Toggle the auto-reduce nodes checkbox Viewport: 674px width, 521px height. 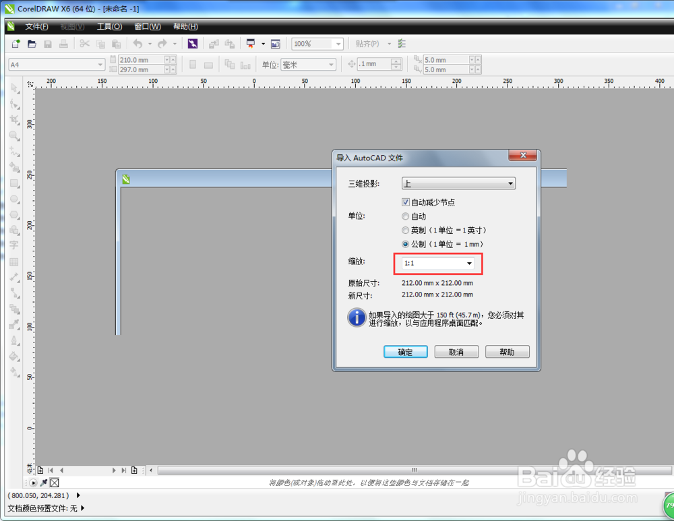(405, 202)
